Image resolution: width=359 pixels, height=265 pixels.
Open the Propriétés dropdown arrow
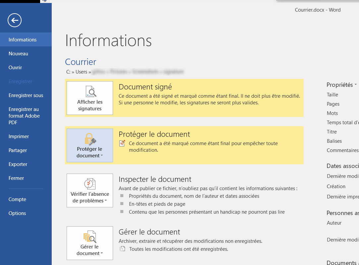pos(355,85)
